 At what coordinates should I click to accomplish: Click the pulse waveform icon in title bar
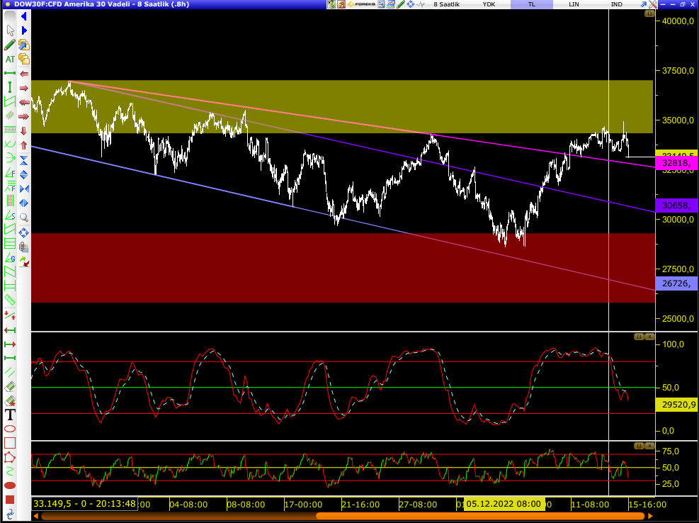coord(421,4)
